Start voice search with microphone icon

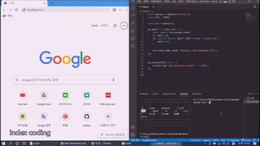pyautogui.click(x=113, y=80)
